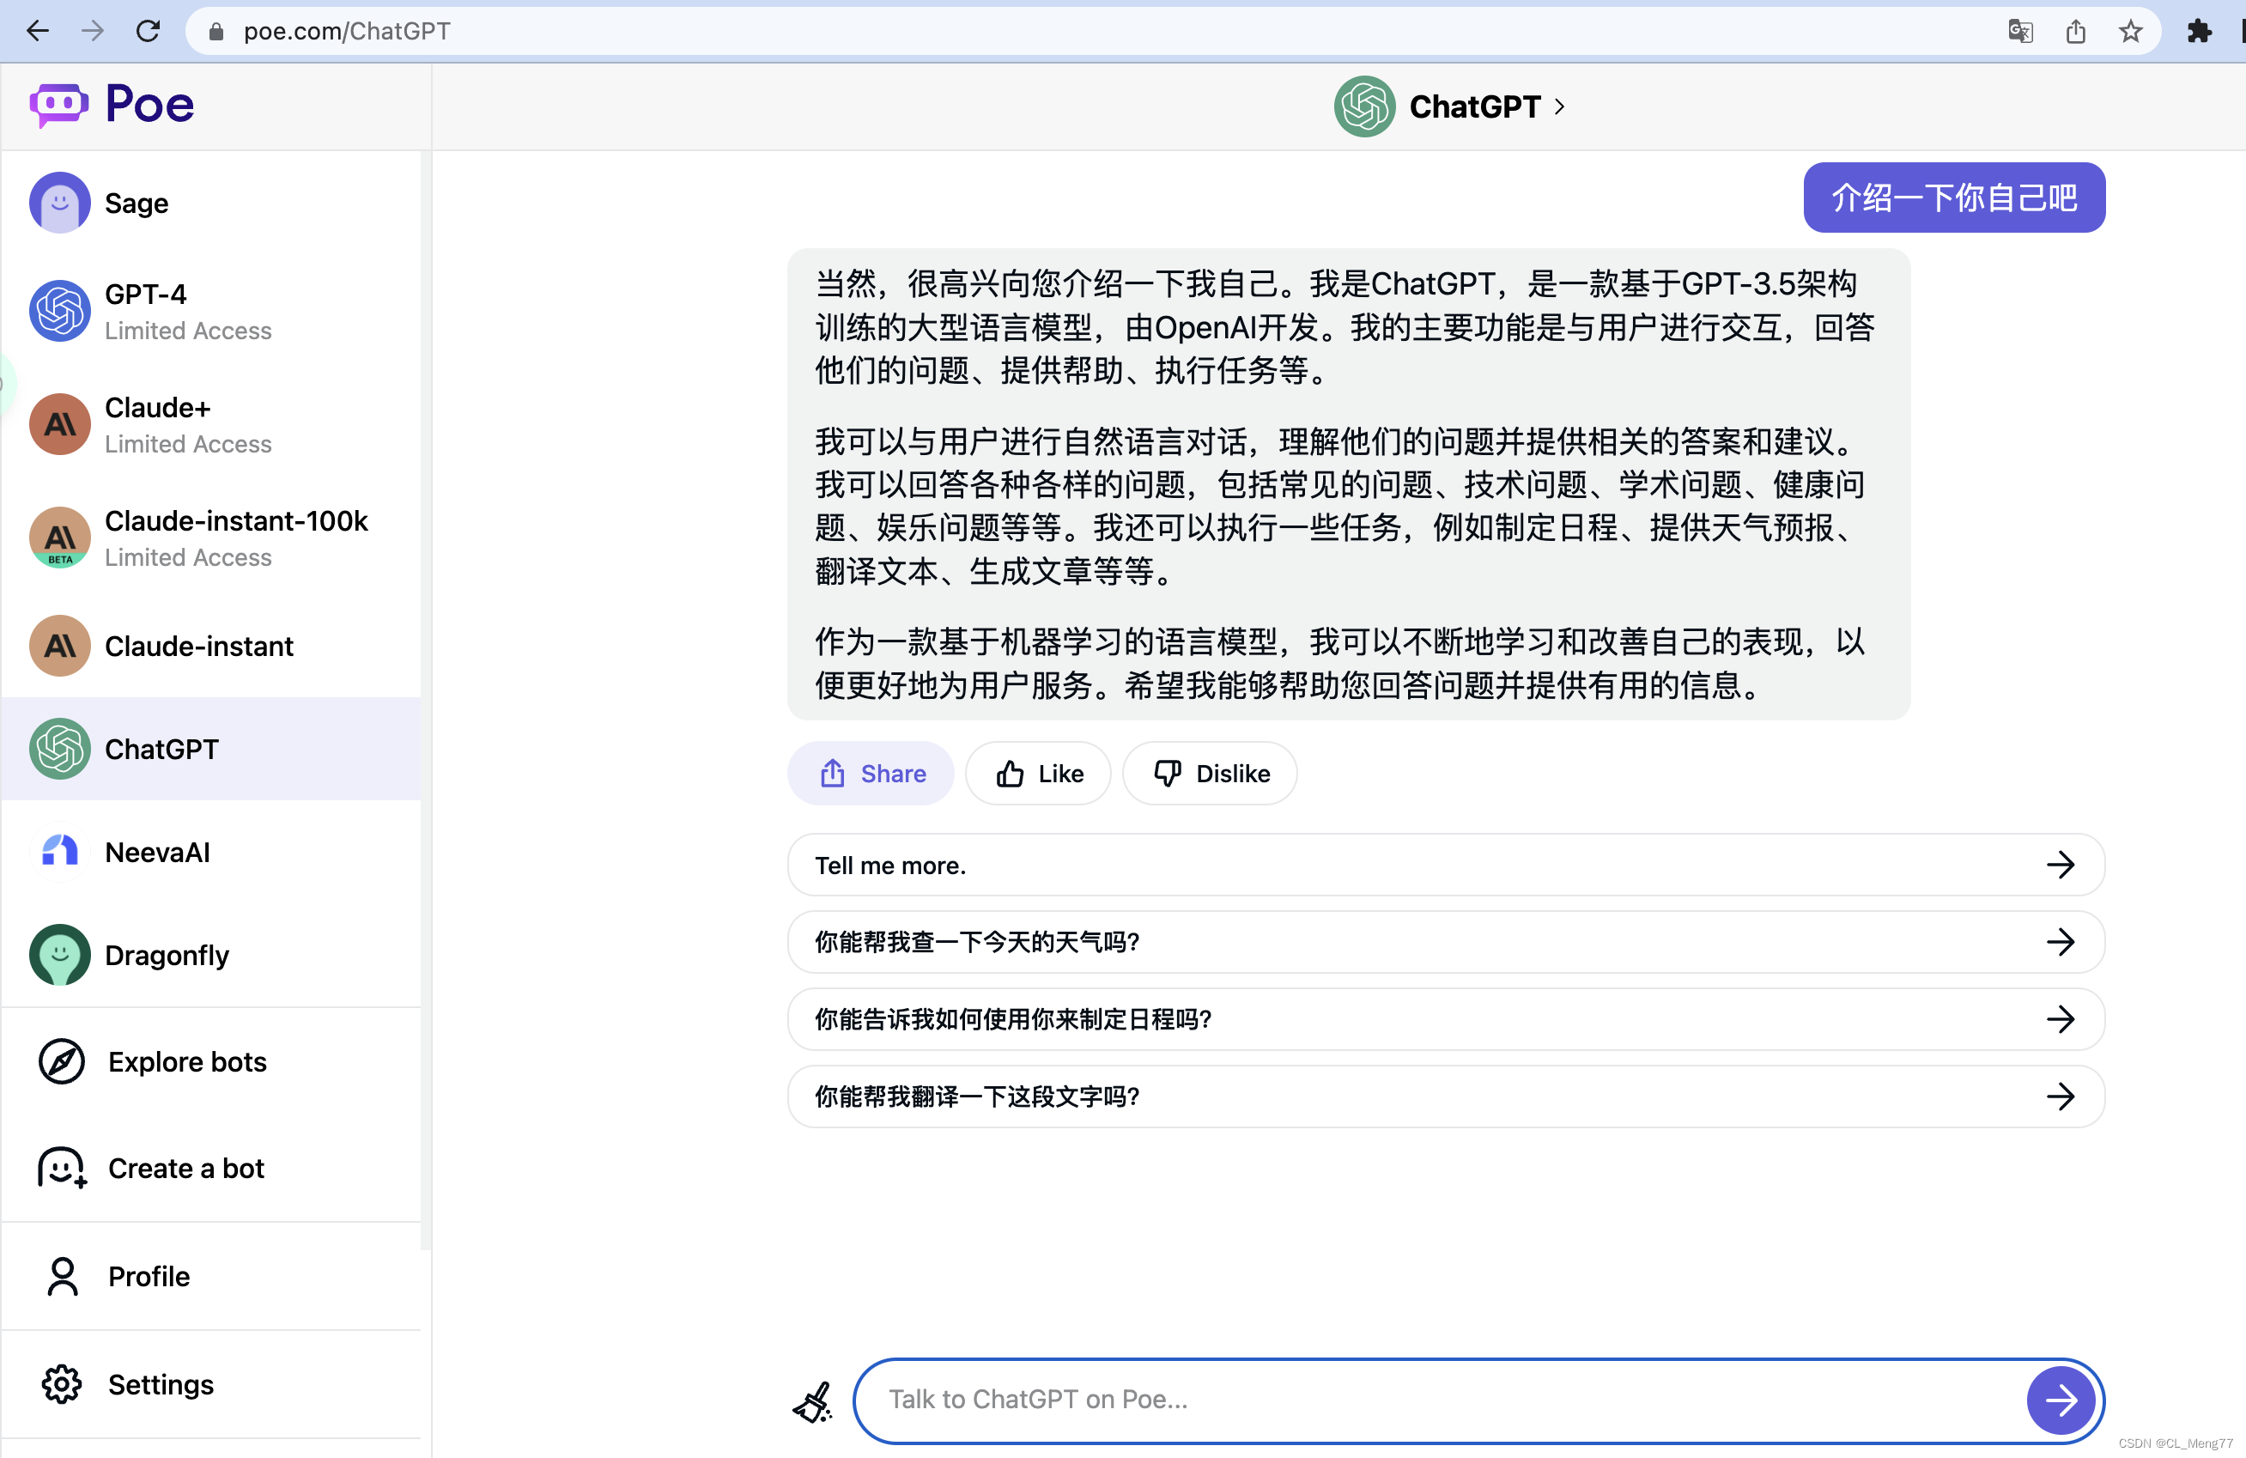Click the browser share page icon

pyautogui.click(x=2075, y=31)
